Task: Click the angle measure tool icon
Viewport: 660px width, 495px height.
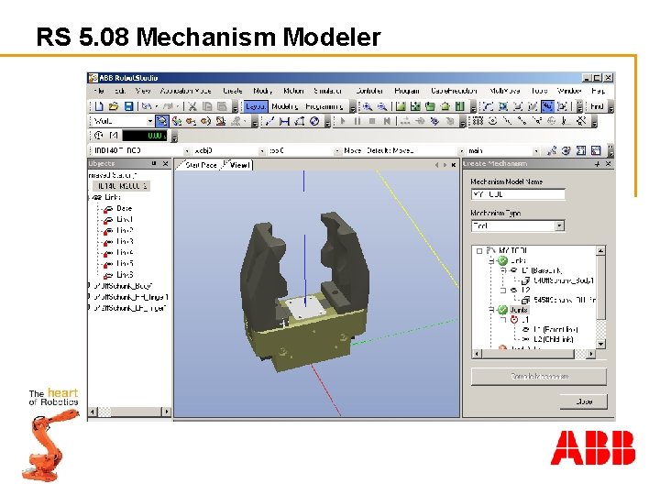Action: point(299,121)
